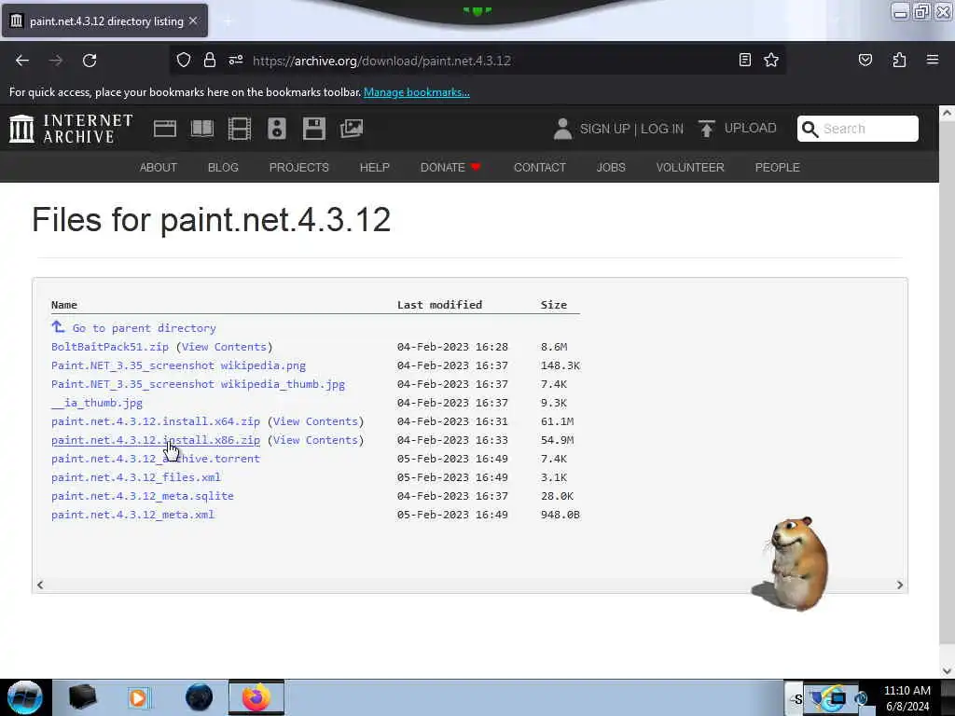Click the Manage bookmarks link

click(417, 92)
